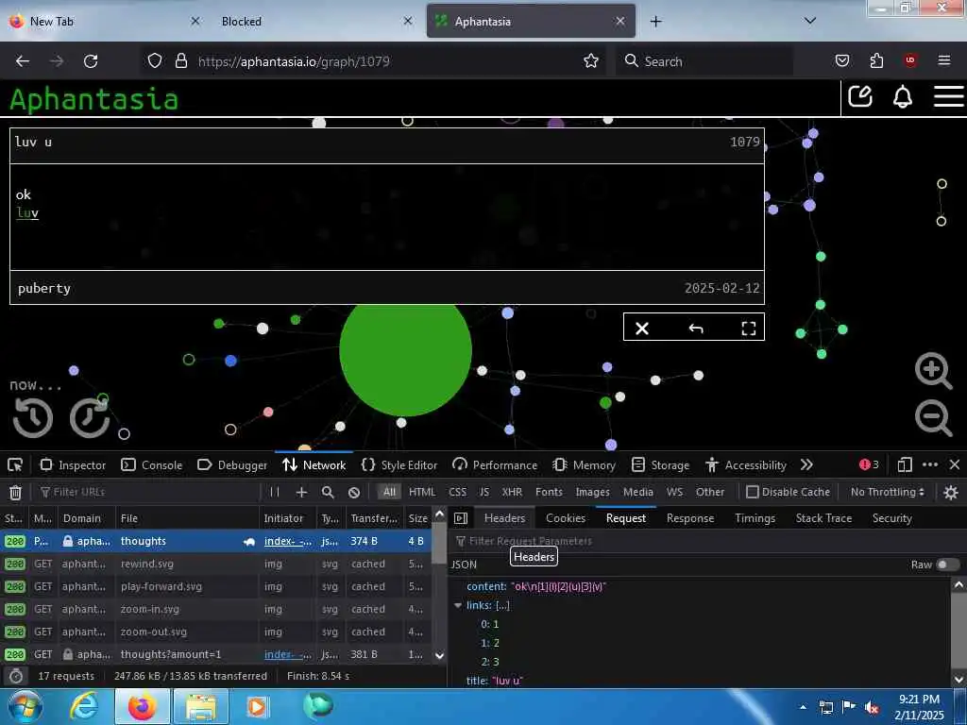967x725 pixels.
Task: Open the No Throttling dropdown
Action: [x=888, y=492]
